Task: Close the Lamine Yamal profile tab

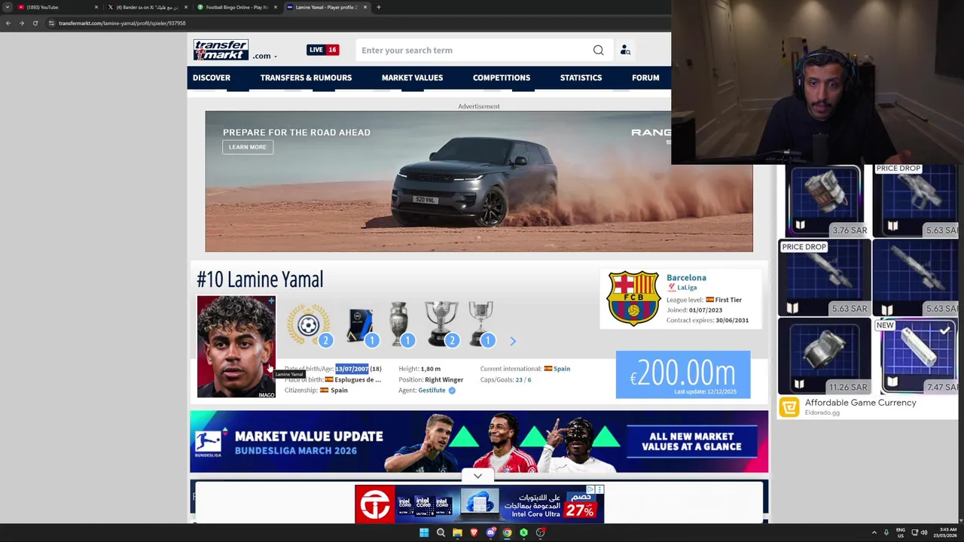Action: [x=365, y=7]
